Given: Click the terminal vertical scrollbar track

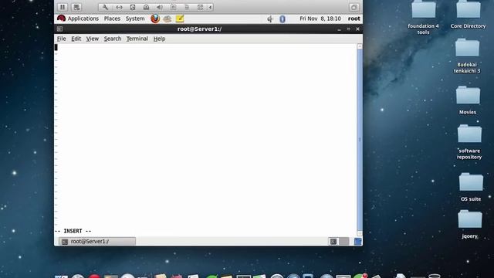Looking at the screenshot, I should click(360, 140).
